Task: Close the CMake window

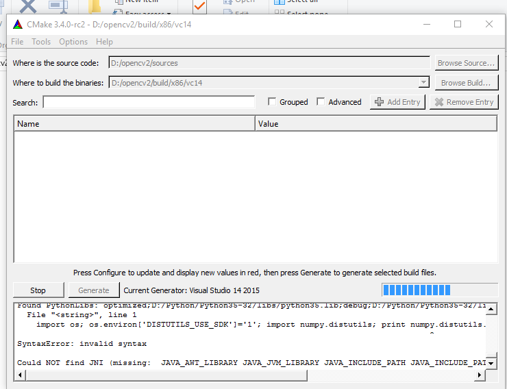Action: [489, 24]
